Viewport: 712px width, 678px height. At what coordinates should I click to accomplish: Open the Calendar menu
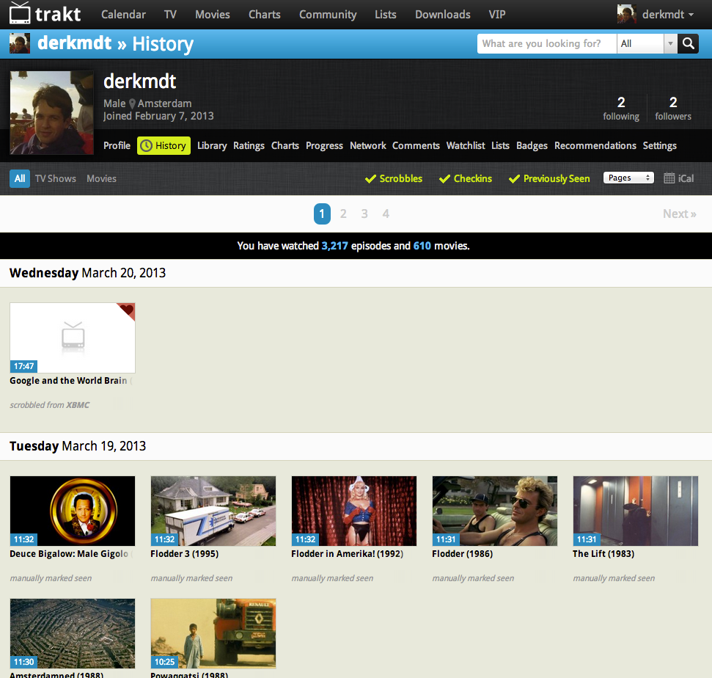(x=123, y=15)
